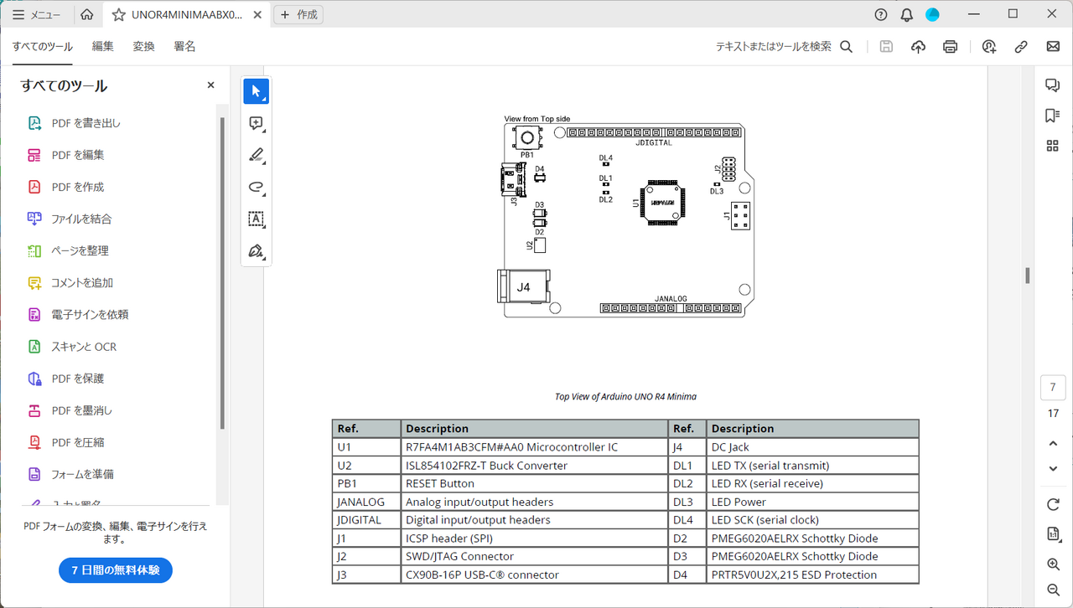Star this document as favorite

[118, 15]
